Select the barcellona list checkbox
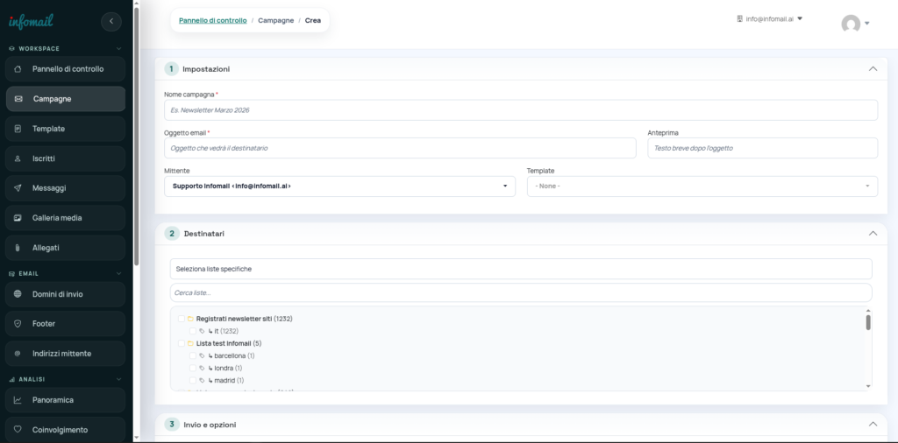Viewport: 898px width, 443px height. coord(192,356)
